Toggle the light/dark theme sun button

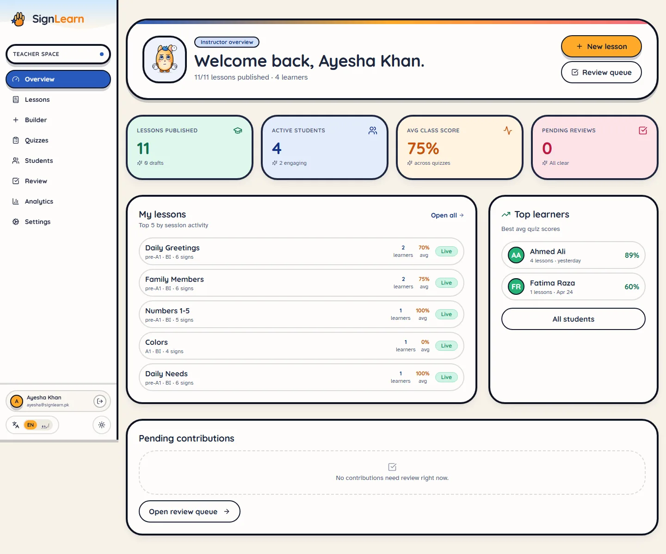coord(102,425)
